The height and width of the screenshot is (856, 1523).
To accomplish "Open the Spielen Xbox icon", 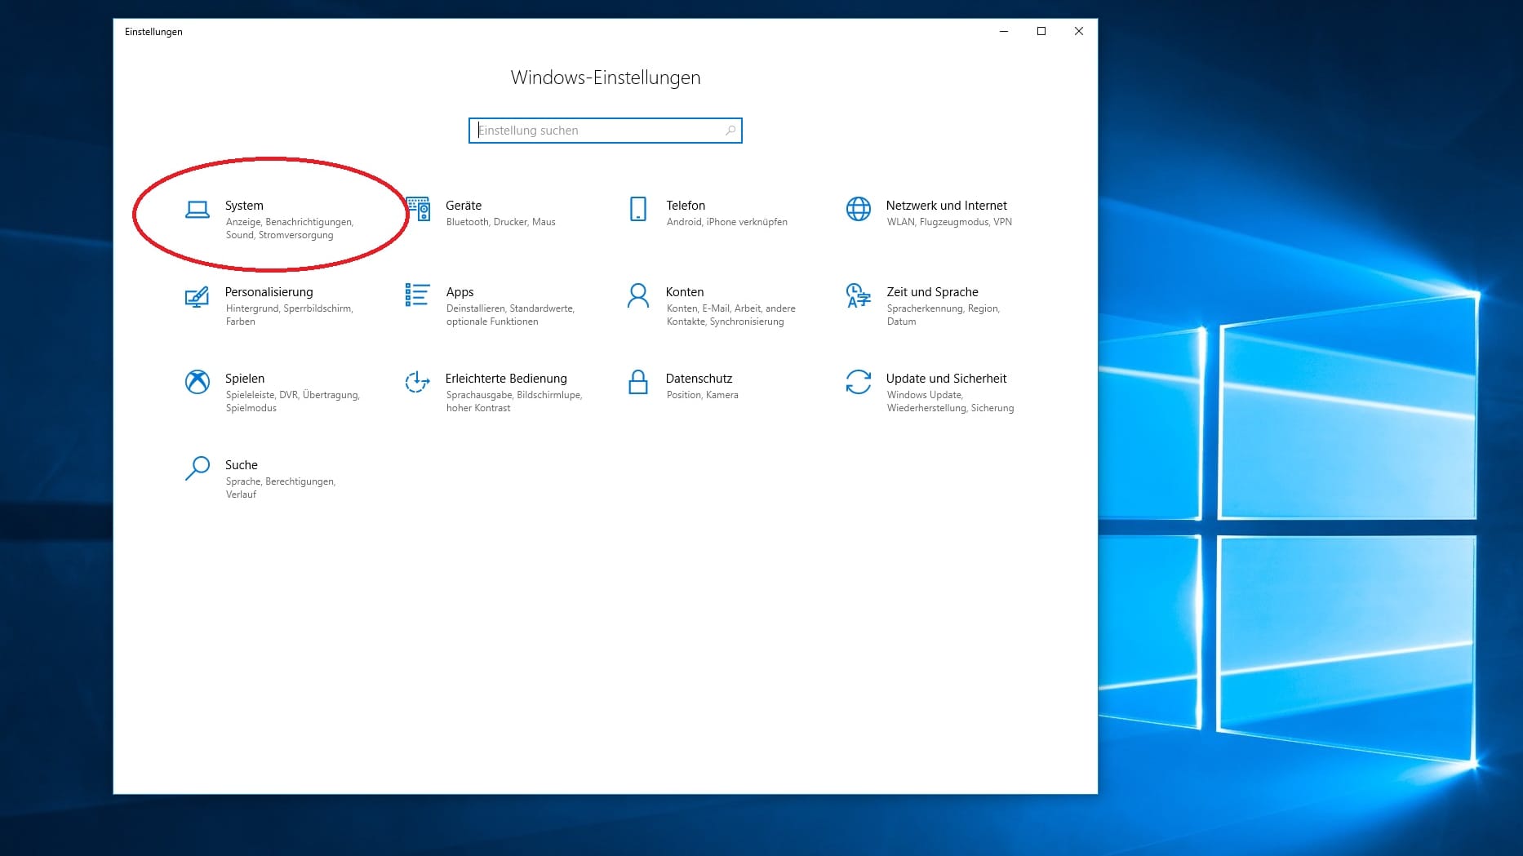I will (198, 382).
